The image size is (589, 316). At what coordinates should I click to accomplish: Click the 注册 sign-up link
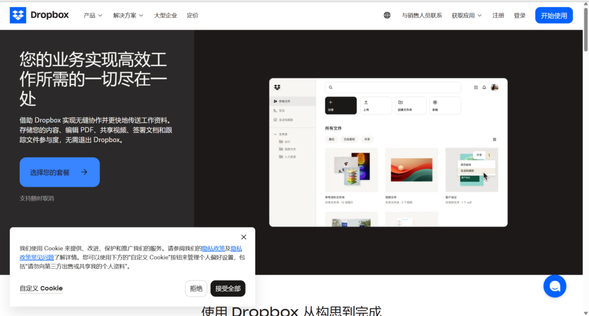[x=498, y=16]
